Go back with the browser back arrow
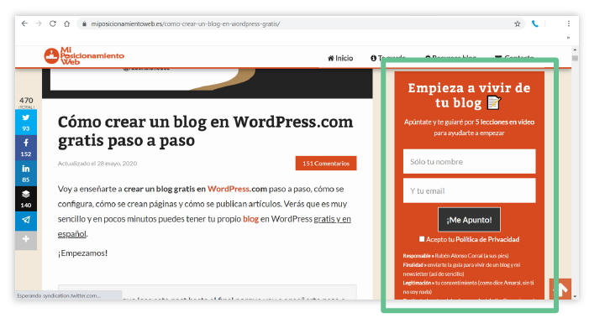 point(24,23)
